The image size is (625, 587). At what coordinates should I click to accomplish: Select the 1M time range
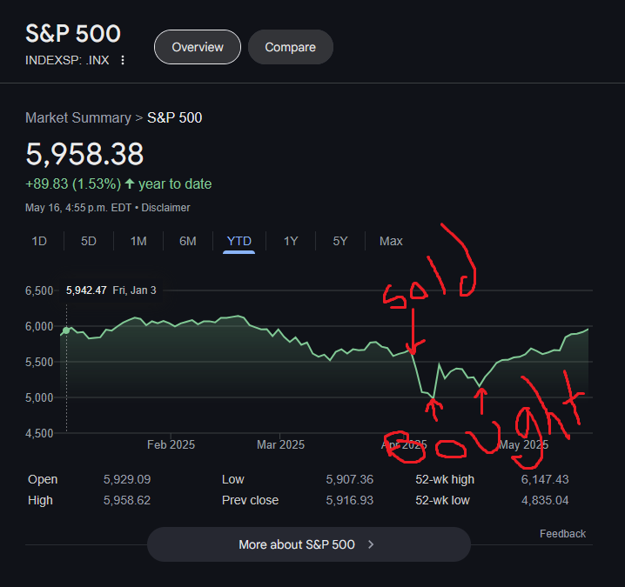(x=138, y=241)
